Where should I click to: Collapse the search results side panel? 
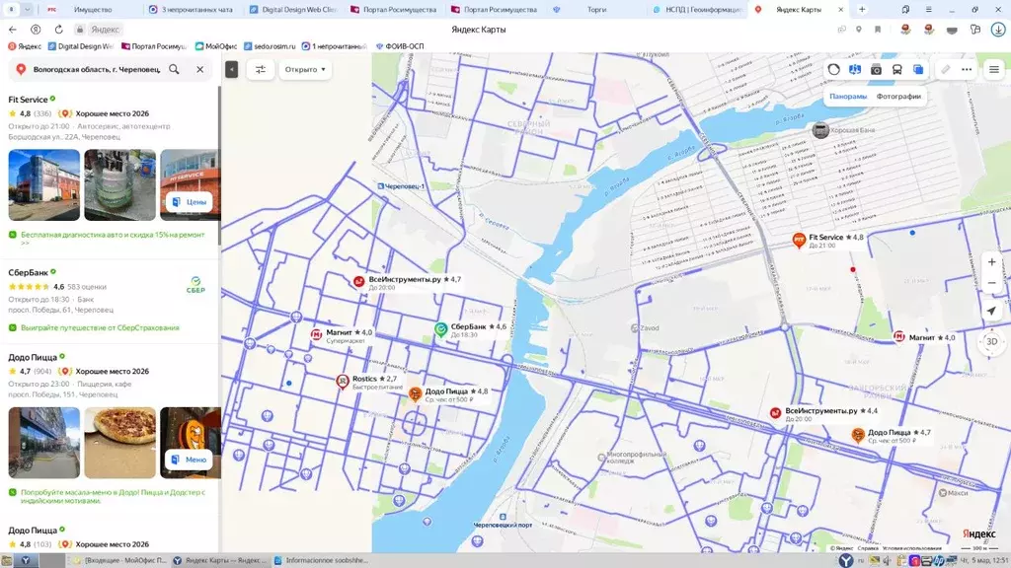click(231, 70)
